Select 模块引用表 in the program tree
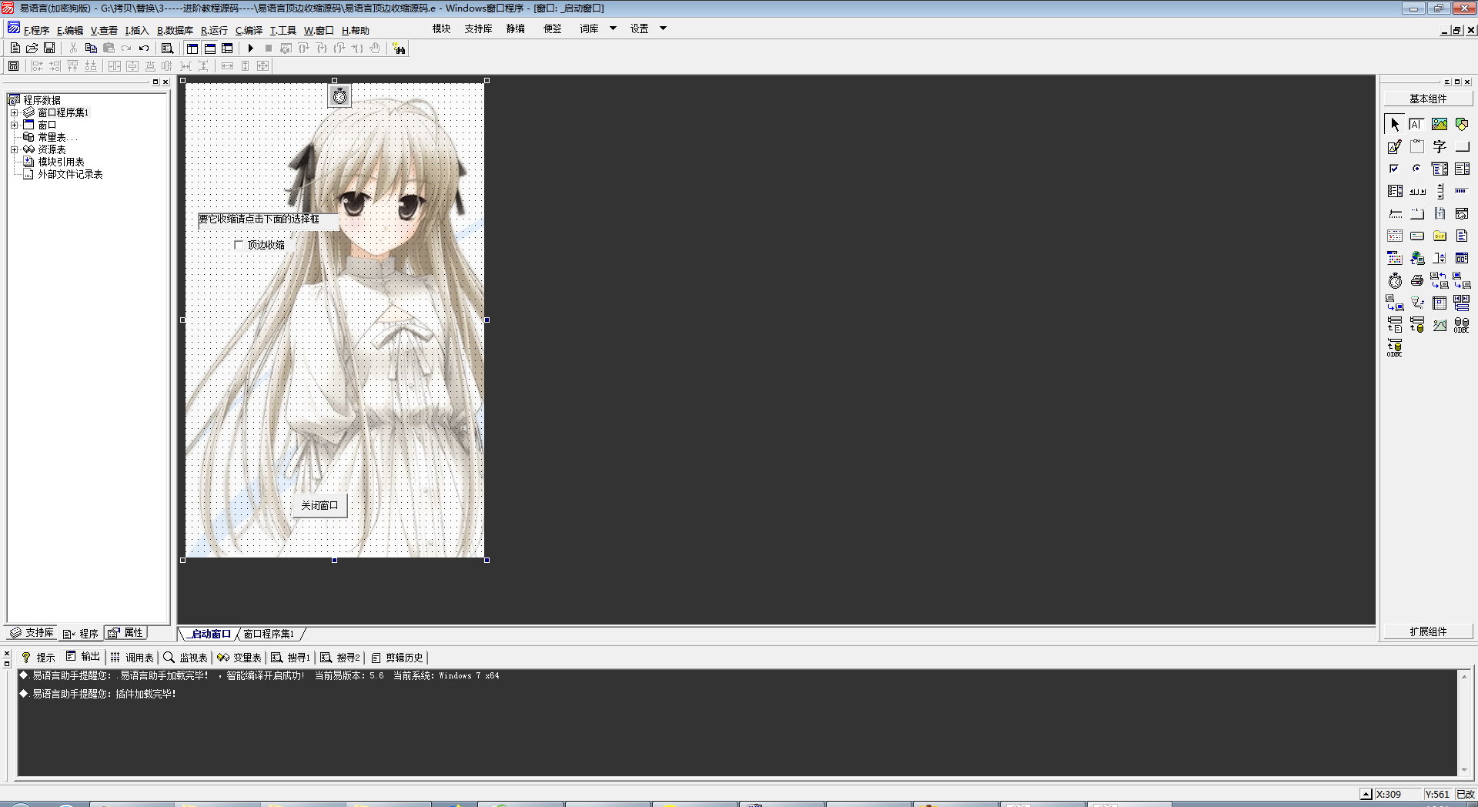This screenshot has height=807, width=1478. [x=61, y=162]
